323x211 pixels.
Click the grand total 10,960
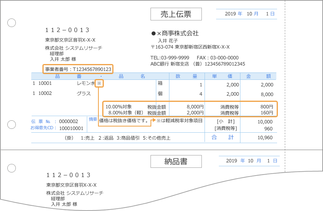pos(265,138)
